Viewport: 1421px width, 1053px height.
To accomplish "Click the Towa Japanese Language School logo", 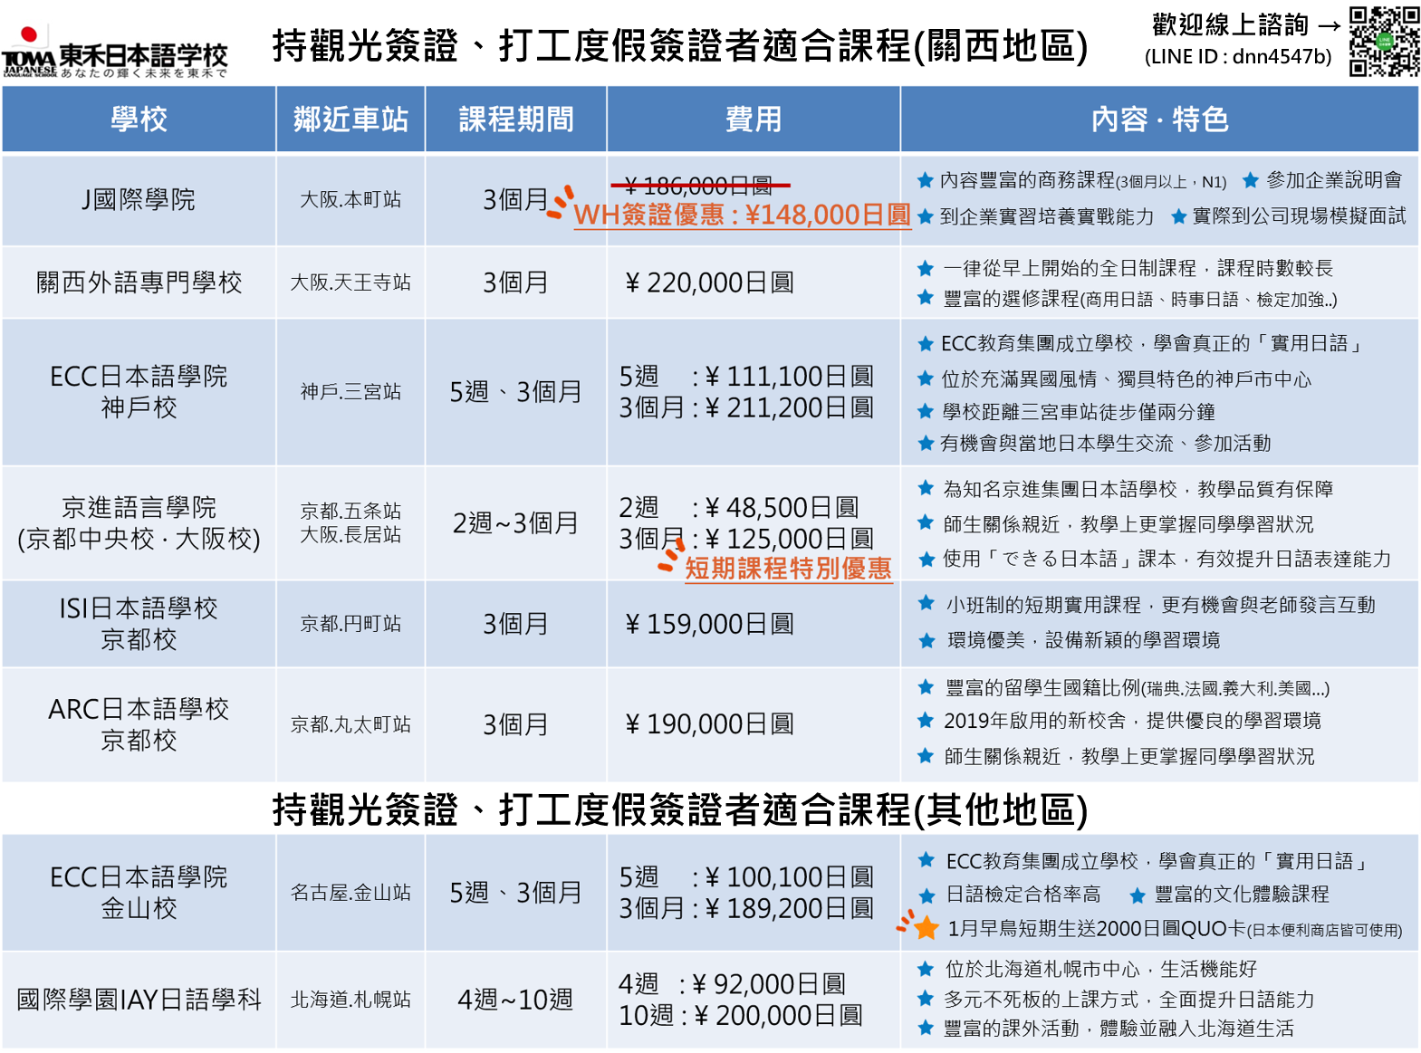I will pos(115,51).
